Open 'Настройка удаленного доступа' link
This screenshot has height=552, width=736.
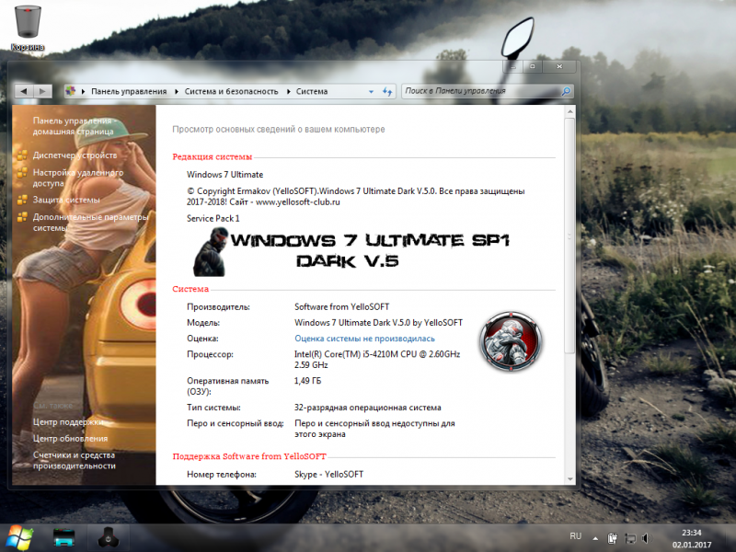tap(78, 178)
